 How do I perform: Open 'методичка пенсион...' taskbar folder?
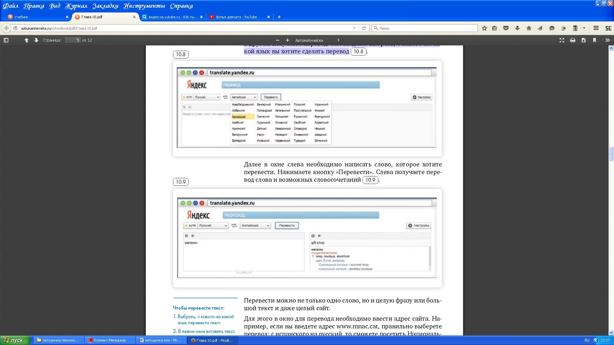pyautogui.click(x=59, y=340)
